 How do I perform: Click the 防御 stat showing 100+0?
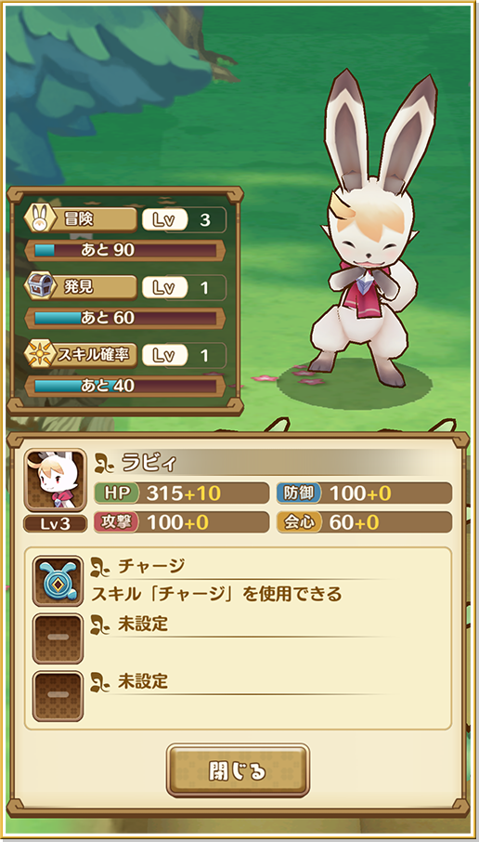364,493
